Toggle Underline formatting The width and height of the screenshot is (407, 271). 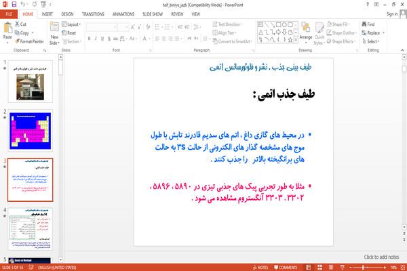[102, 39]
